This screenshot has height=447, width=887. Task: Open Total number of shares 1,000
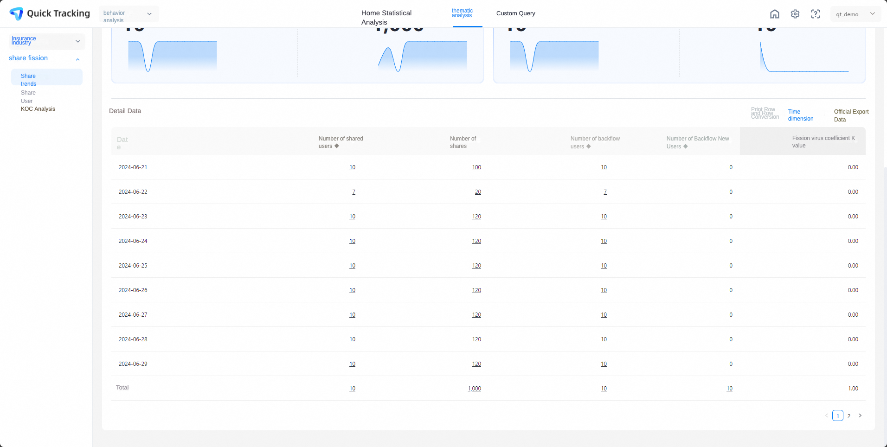(475, 389)
